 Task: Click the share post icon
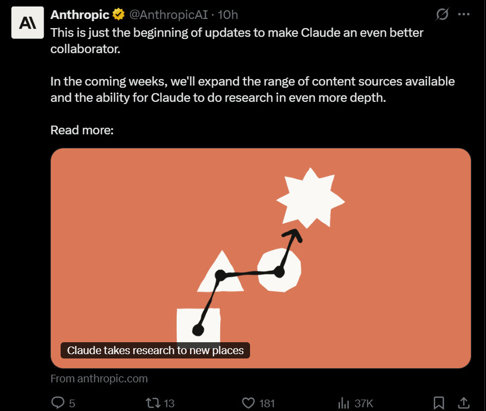pyautogui.click(x=464, y=403)
